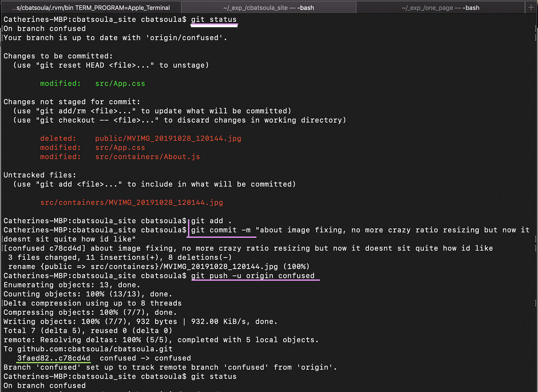Add a new terminal tab with plus icon
This screenshot has width=538, height=392.
(x=531, y=7)
